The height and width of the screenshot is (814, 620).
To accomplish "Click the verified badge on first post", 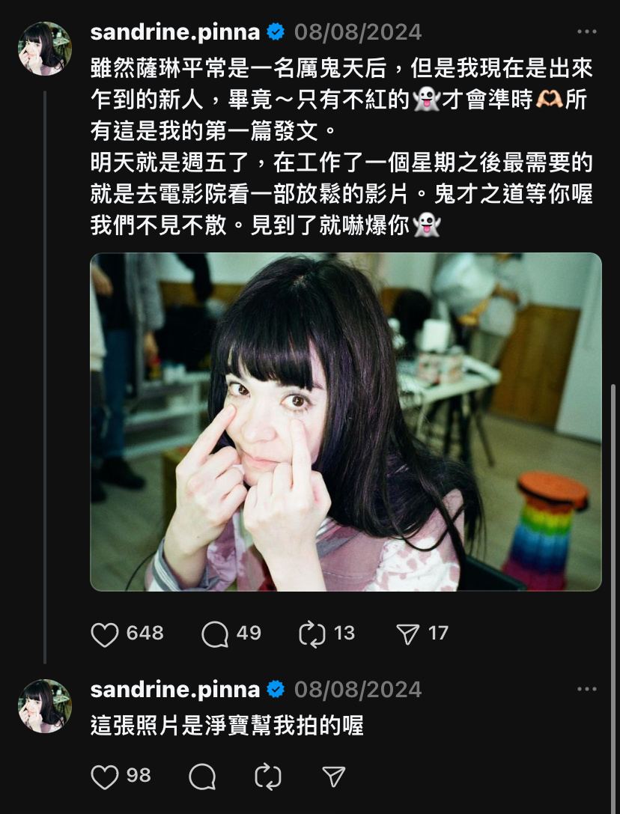I will click(x=276, y=32).
